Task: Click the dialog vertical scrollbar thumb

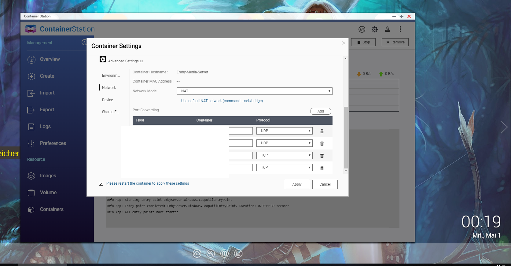Action: tap(346, 137)
